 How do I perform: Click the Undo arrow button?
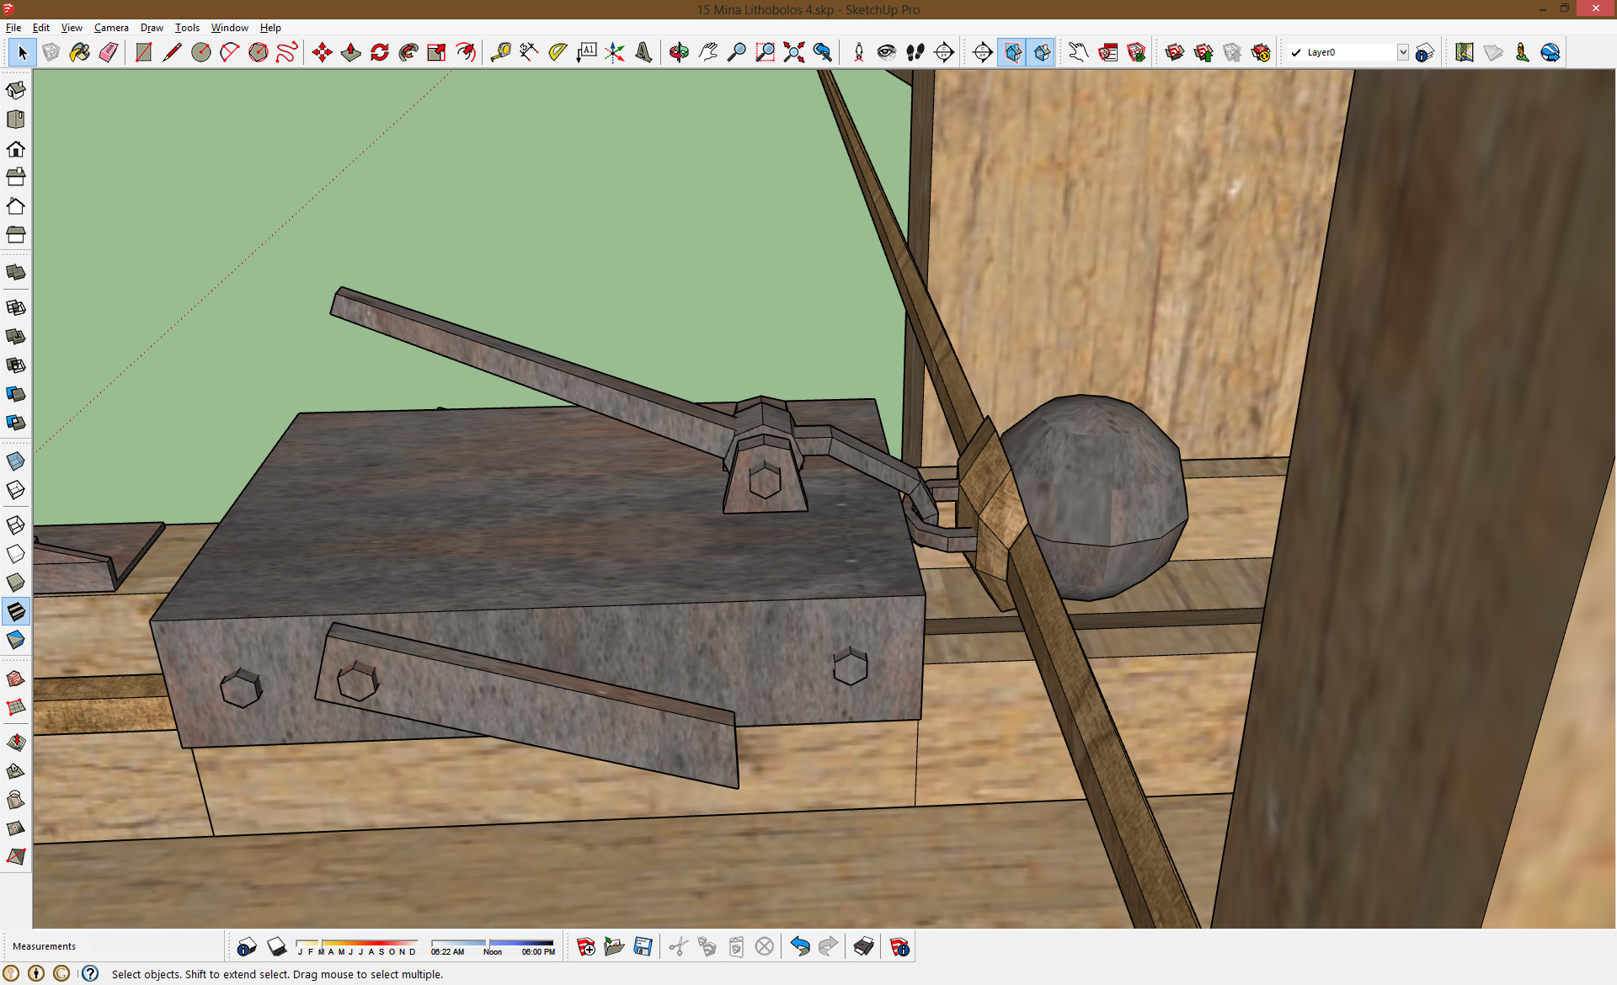[x=799, y=946]
